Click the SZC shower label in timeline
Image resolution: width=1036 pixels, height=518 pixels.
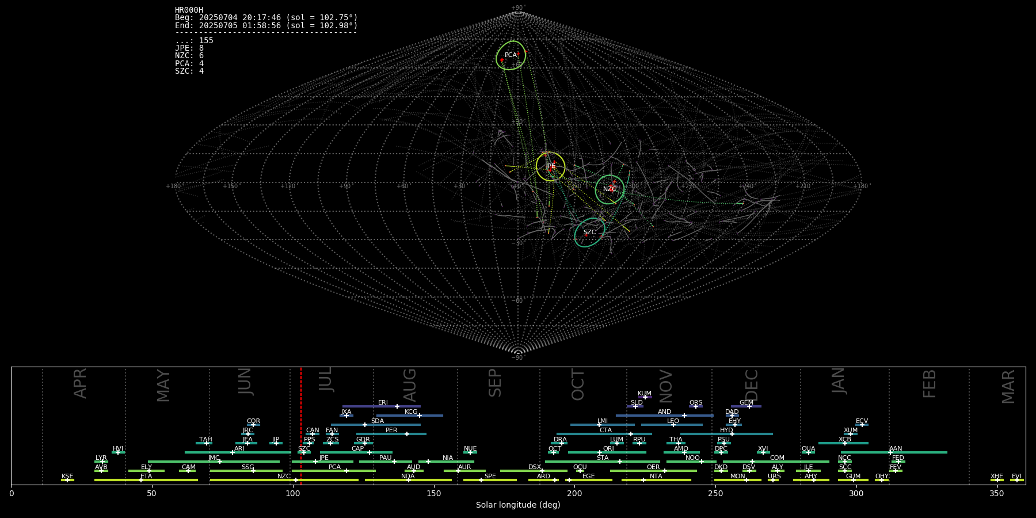(304, 449)
